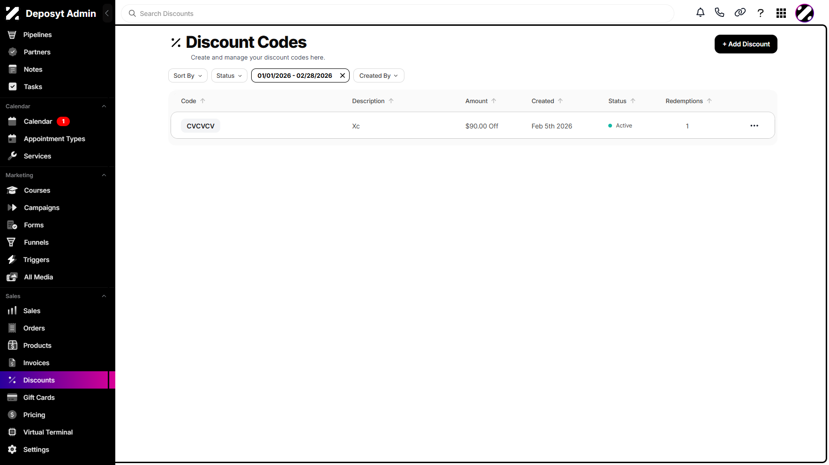
Task: Open the Sort By dropdown
Action: pyautogui.click(x=188, y=75)
